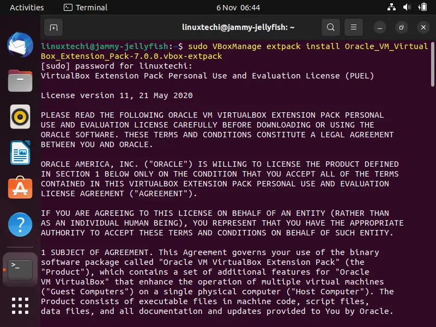This screenshot has height=327, width=436.
Task: Click the text 'License version 11, 21 May 2020'
Action: coord(117,95)
